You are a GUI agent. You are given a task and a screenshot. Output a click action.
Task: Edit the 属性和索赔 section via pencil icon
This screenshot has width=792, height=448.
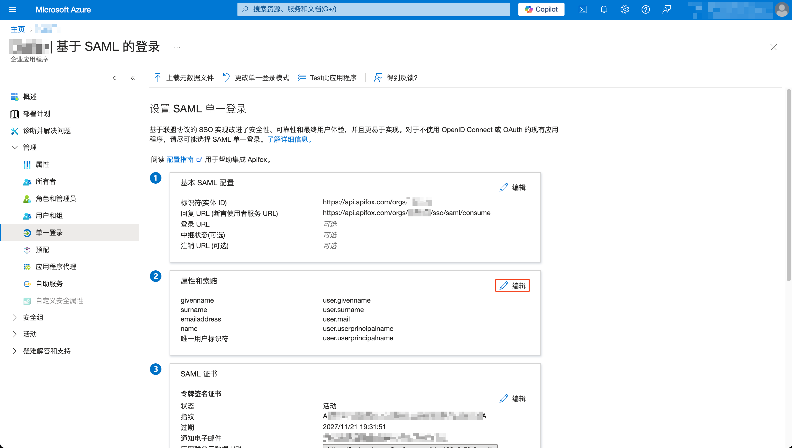pyautogui.click(x=512, y=285)
